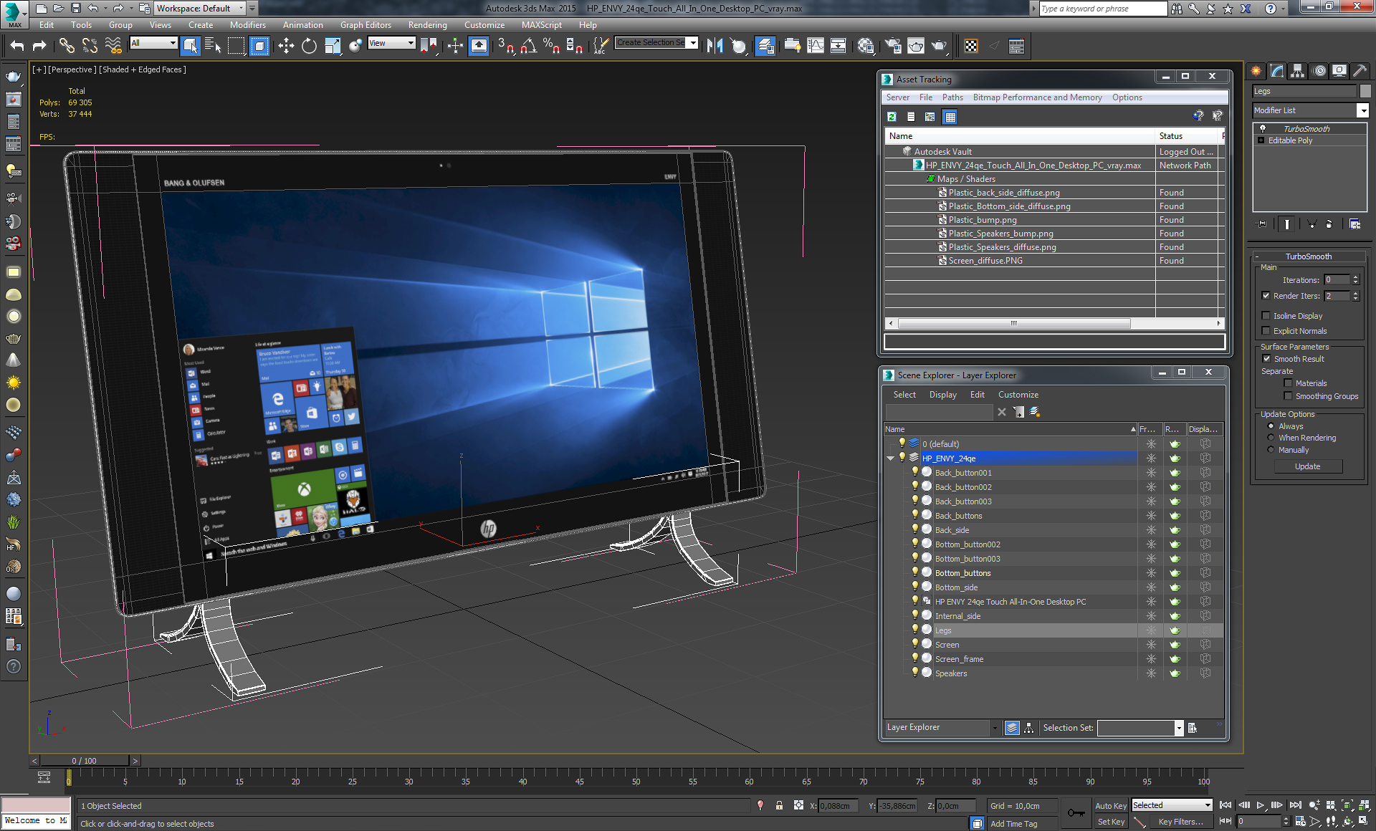Viewport: 1376px width, 831px height.
Task: Open the Modifier List dropdown
Action: pyautogui.click(x=1362, y=110)
